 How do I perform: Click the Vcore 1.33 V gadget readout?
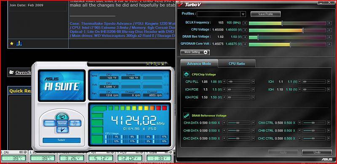(159, 159)
